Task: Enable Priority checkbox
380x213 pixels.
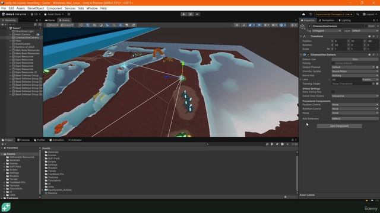Action: point(333,63)
